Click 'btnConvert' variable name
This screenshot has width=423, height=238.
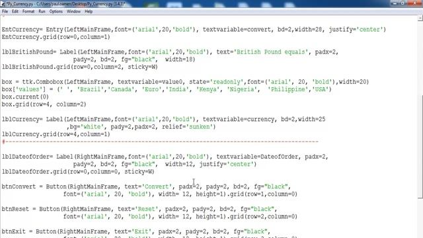(x=19, y=186)
